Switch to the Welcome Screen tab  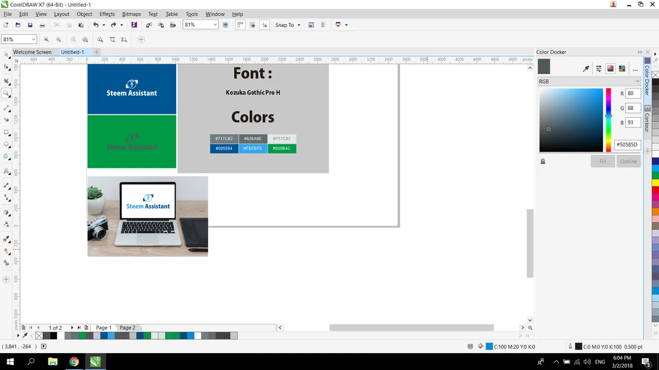pos(32,52)
